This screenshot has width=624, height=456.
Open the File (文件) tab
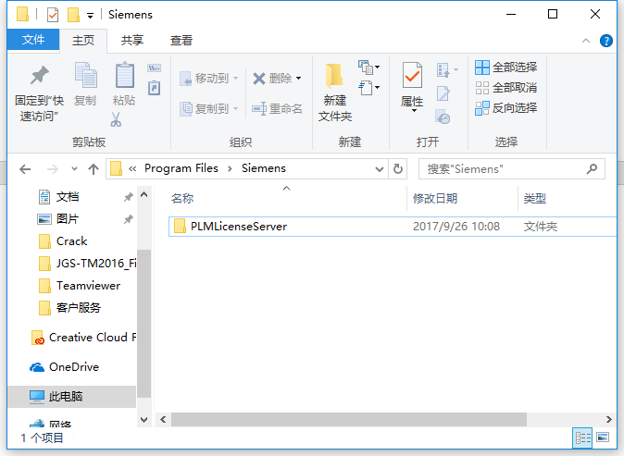33,40
